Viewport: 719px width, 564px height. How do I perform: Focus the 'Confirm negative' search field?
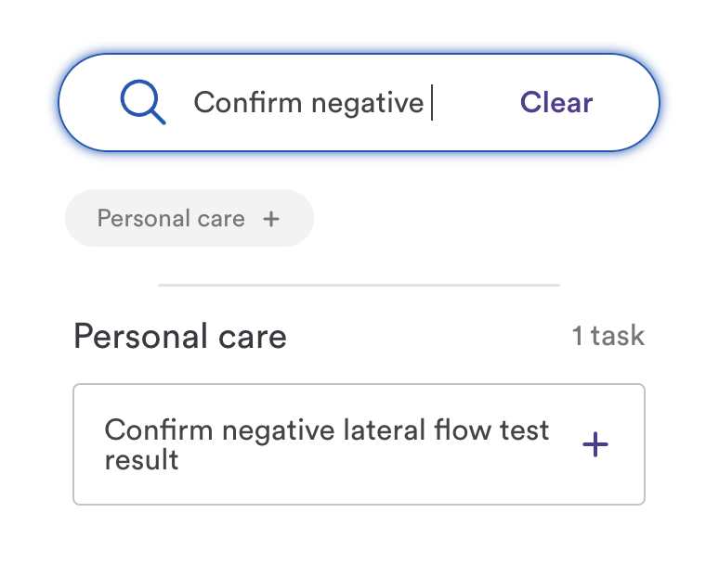307,102
